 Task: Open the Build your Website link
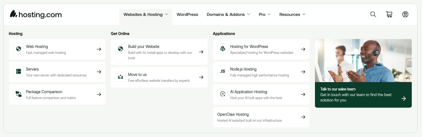(144, 47)
